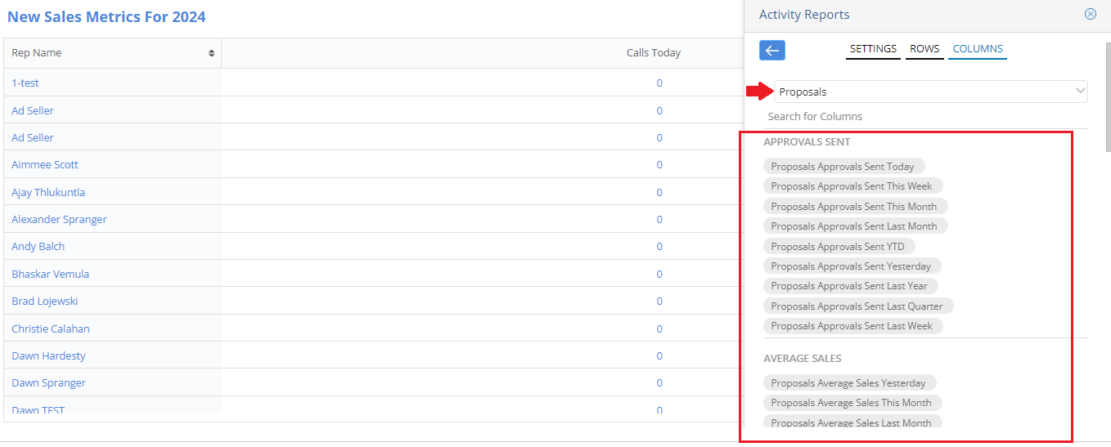This screenshot has width=1111, height=447.
Task: Open the Aimmee Scott rep link
Action: [x=45, y=165]
